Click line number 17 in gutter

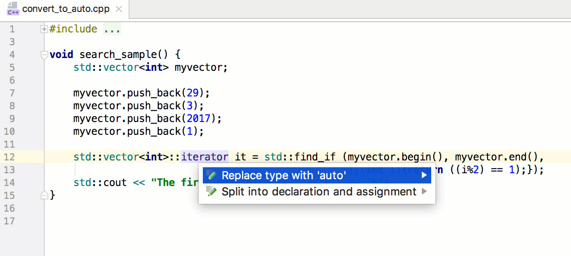(9, 221)
